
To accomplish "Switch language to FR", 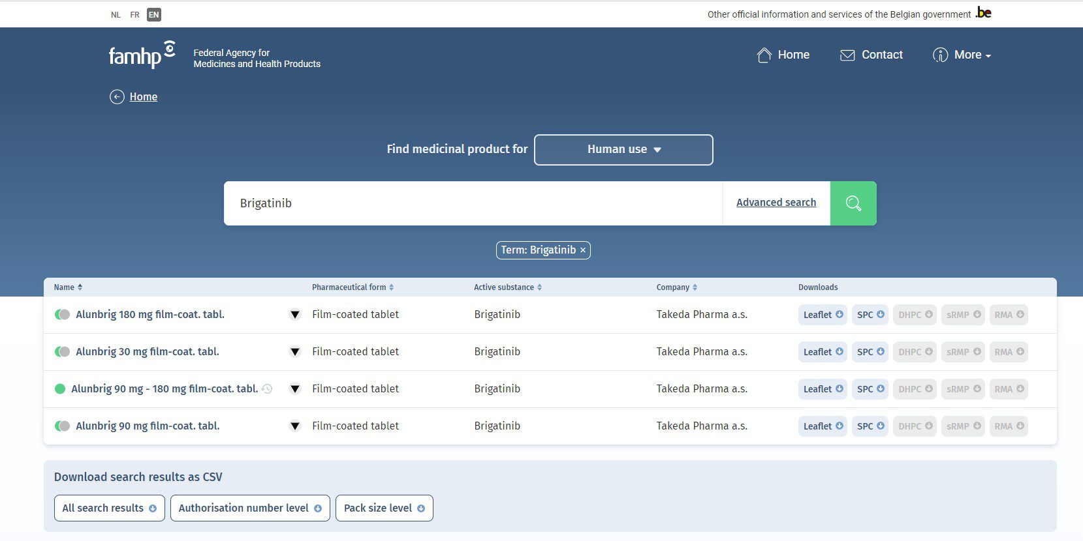I will click(134, 15).
